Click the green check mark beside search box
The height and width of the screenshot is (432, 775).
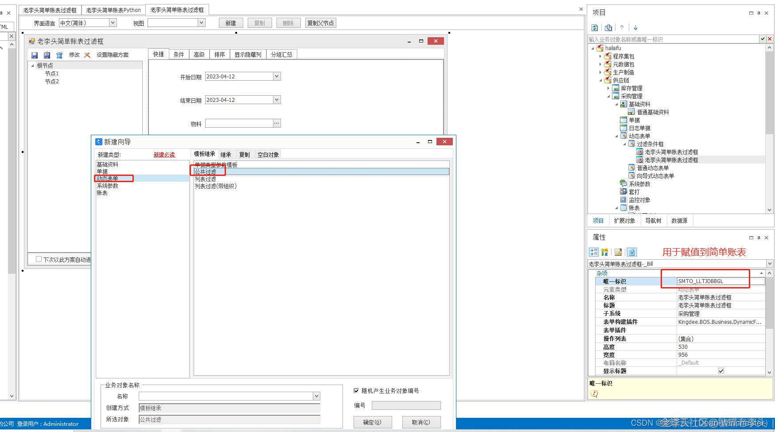pyautogui.click(x=763, y=39)
